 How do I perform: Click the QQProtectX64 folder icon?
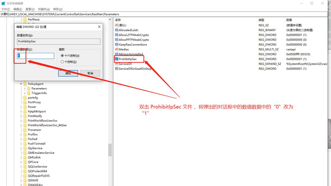[25, 171]
